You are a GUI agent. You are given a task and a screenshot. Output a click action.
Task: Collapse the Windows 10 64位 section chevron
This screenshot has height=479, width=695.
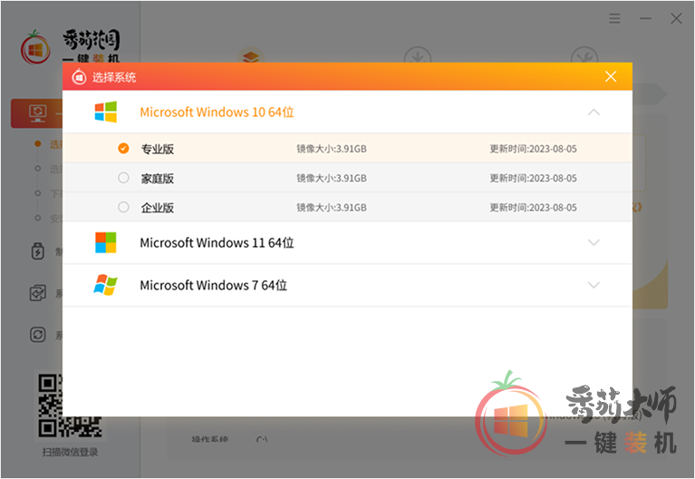click(x=594, y=112)
